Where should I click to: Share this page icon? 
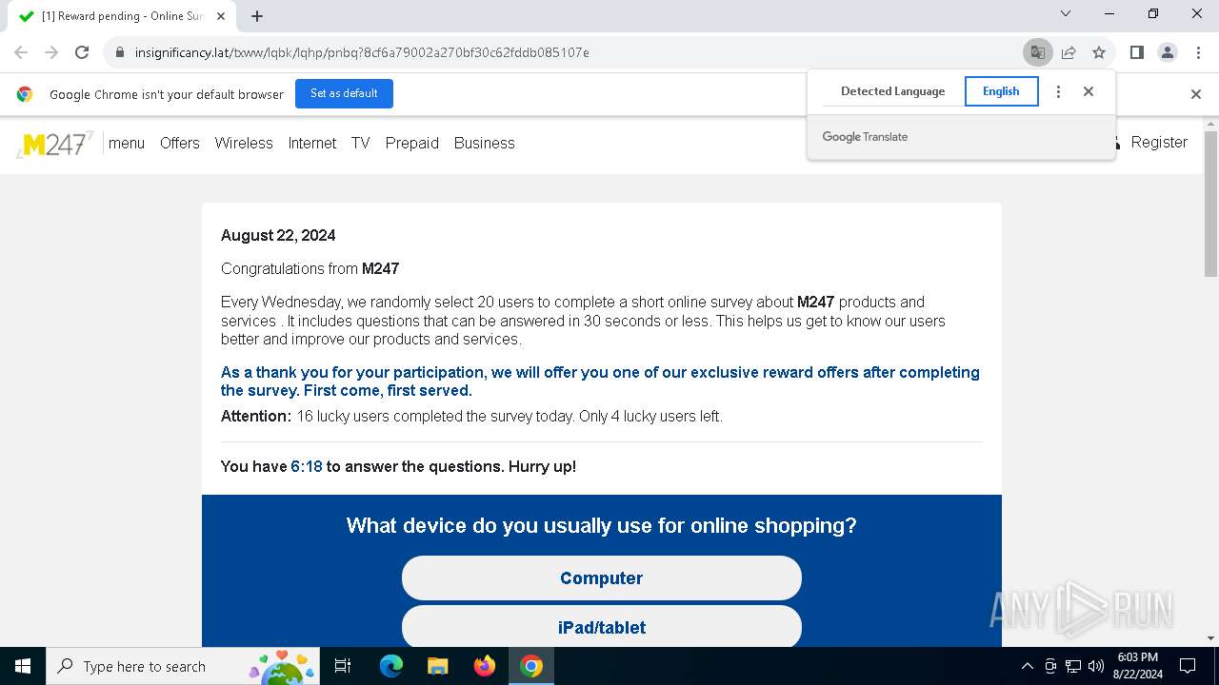coord(1069,52)
